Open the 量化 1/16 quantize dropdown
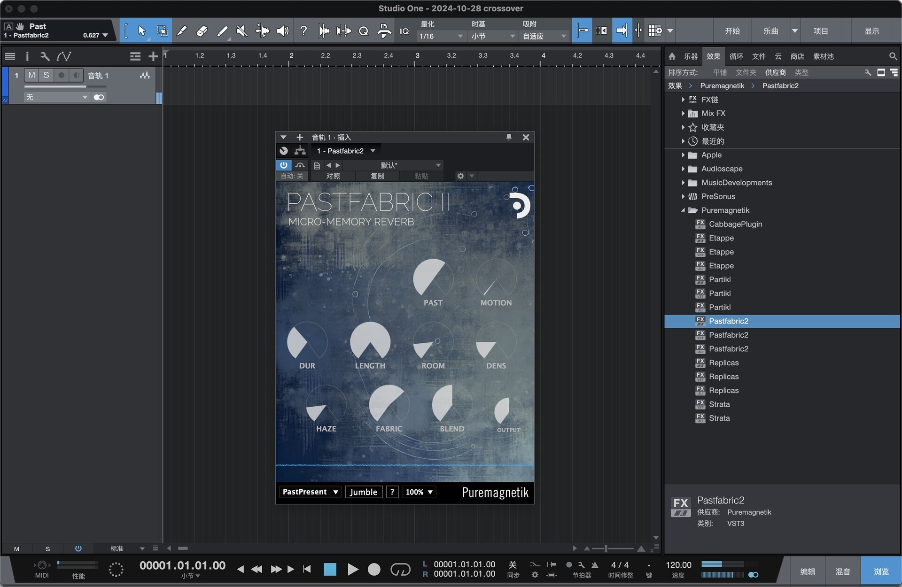The height and width of the screenshot is (587, 902). pyautogui.click(x=441, y=36)
